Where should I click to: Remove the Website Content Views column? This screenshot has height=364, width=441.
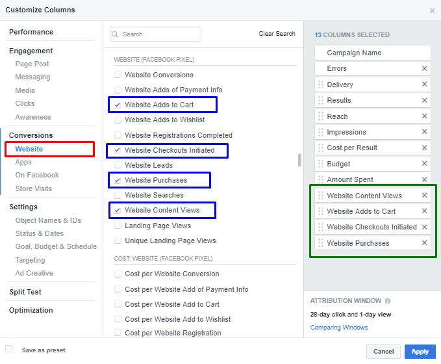tap(424, 195)
